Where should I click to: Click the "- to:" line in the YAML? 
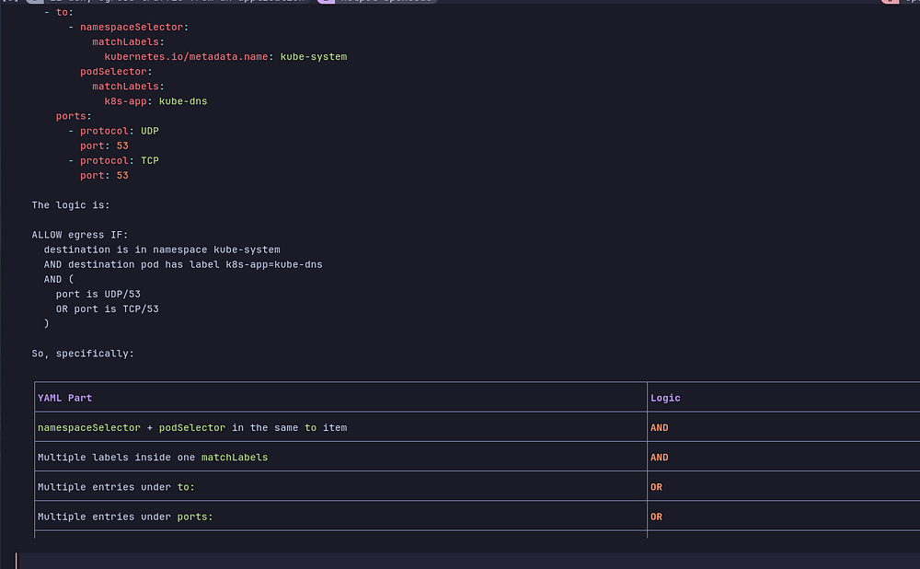pyautogui.click(x=59, y=12)
